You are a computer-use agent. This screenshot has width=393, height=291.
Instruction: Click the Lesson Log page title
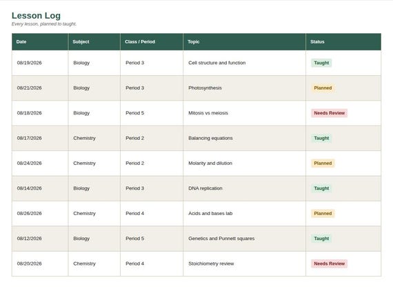[36, 16]
